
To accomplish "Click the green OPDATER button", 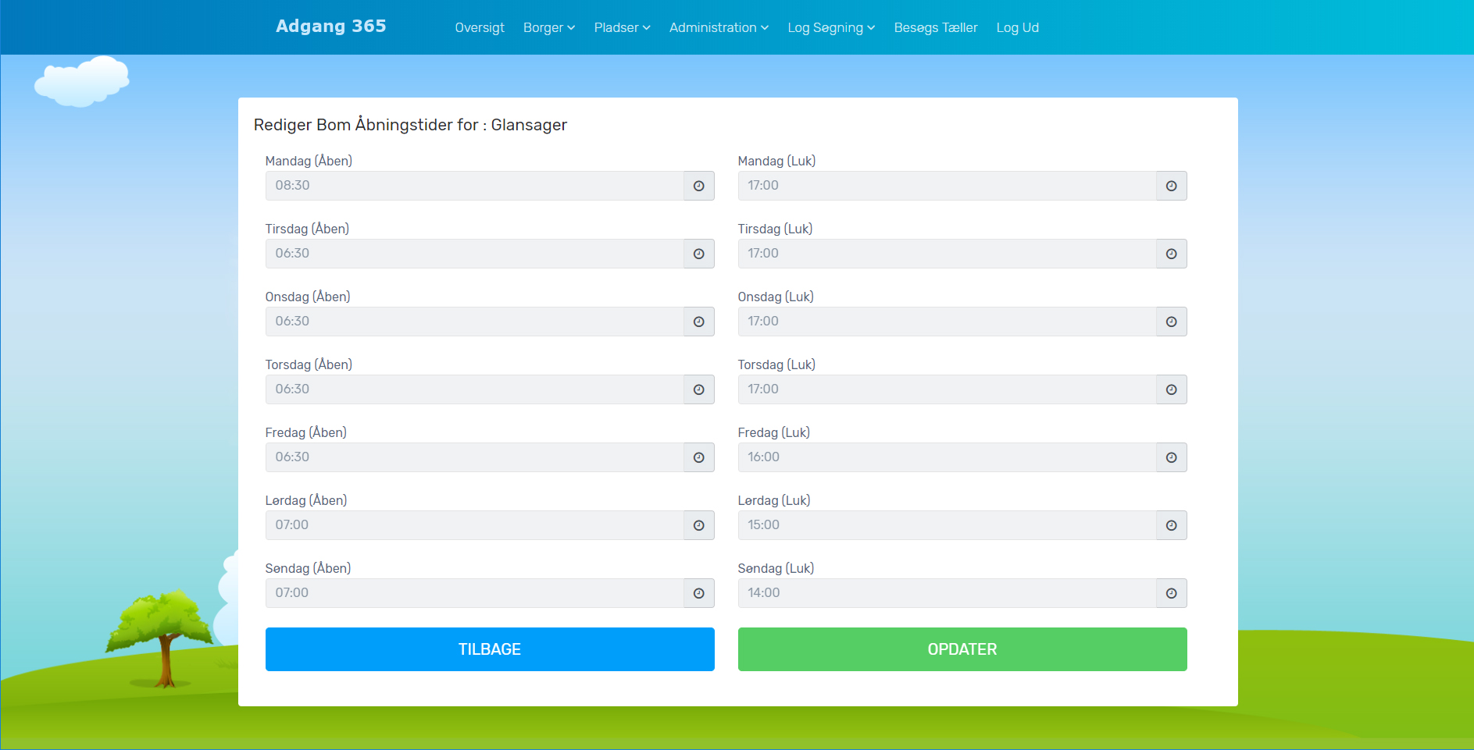I will 962,649.
